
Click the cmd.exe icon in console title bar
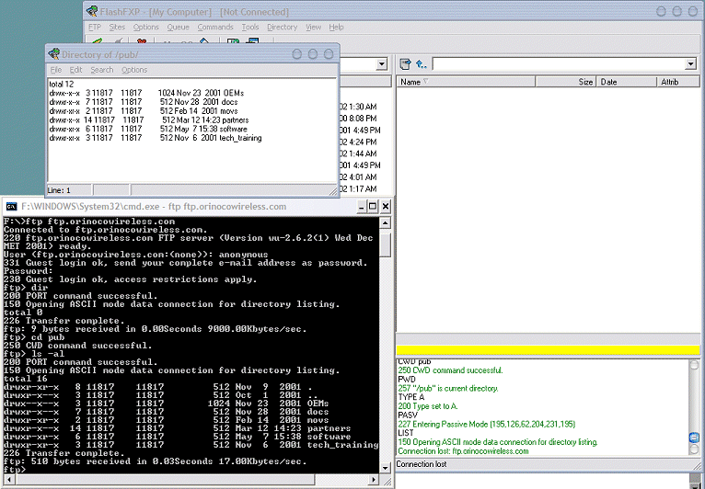click(x=11, y=207)
